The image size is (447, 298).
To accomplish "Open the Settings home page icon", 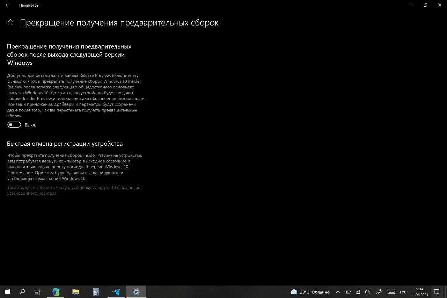I will point(10,23).
